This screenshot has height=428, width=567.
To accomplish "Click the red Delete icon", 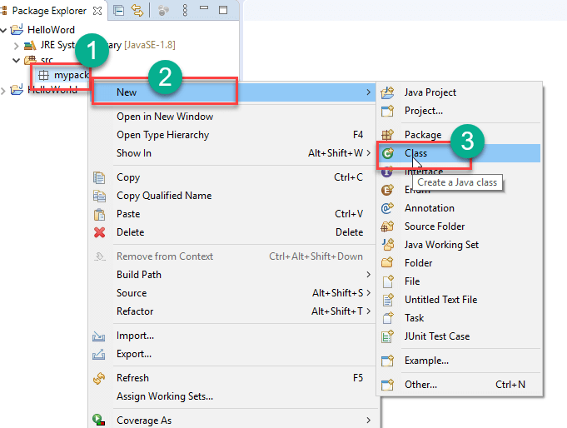I will tap(100, 232).
